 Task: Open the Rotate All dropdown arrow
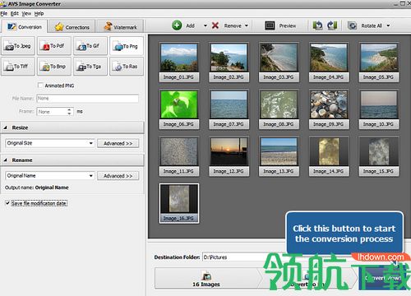pyautogui.click(x=388, y=25)
